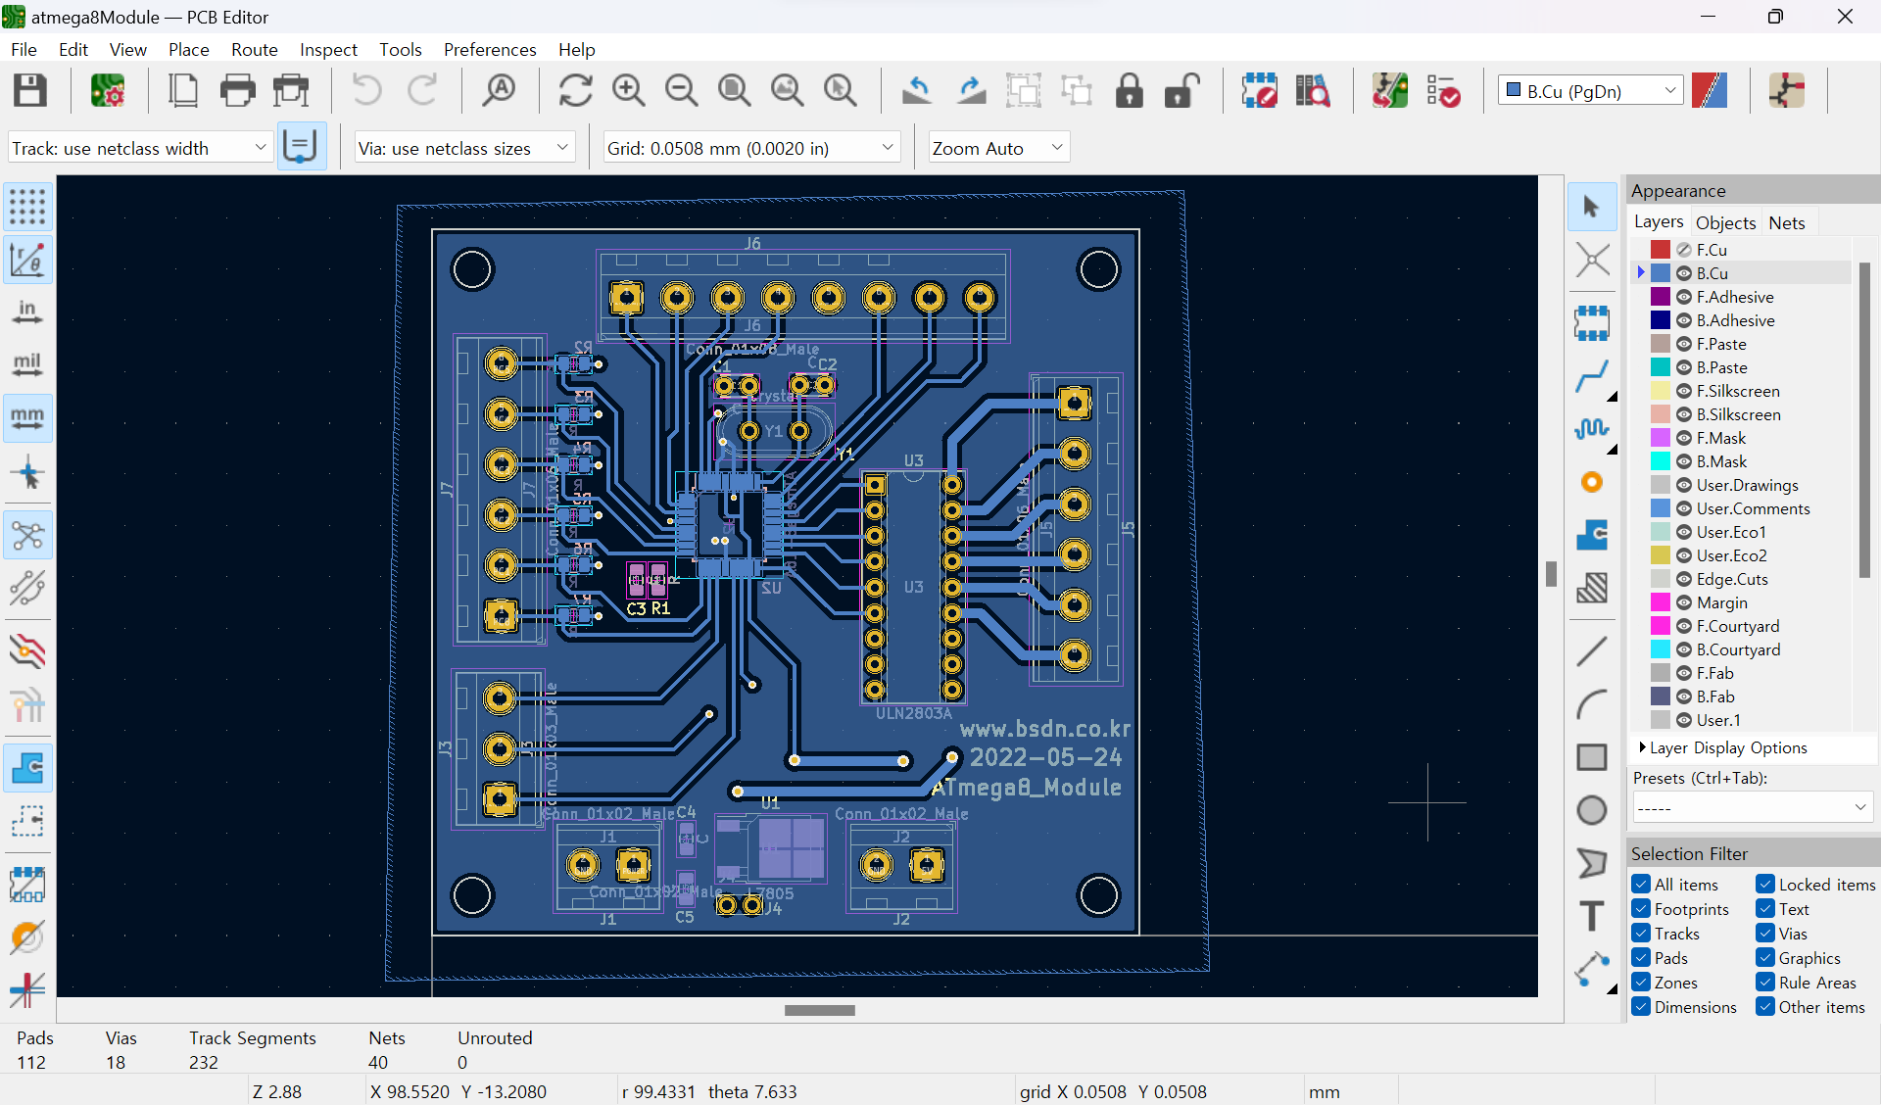Screen dimensions: 1881x1105
Task: Select the Draw circle tool
Action: 1592,810
